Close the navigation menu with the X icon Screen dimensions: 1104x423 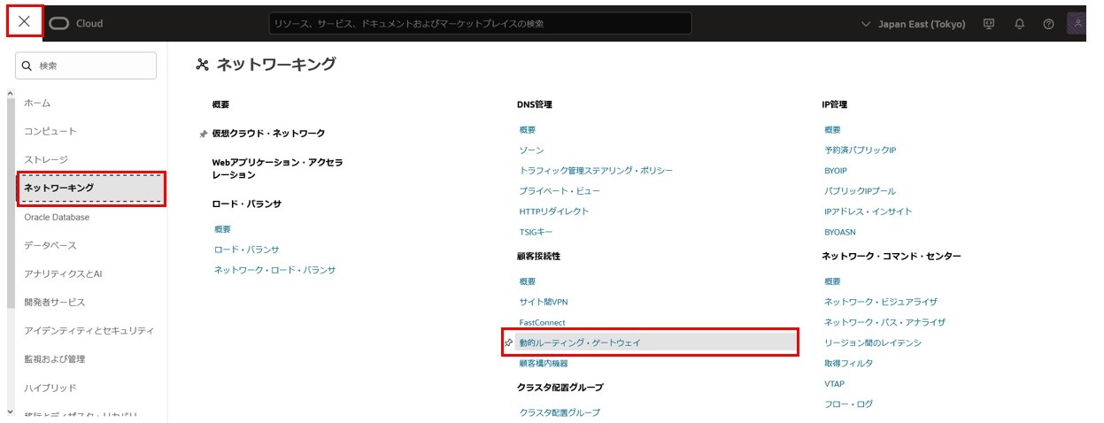(24, 22)
